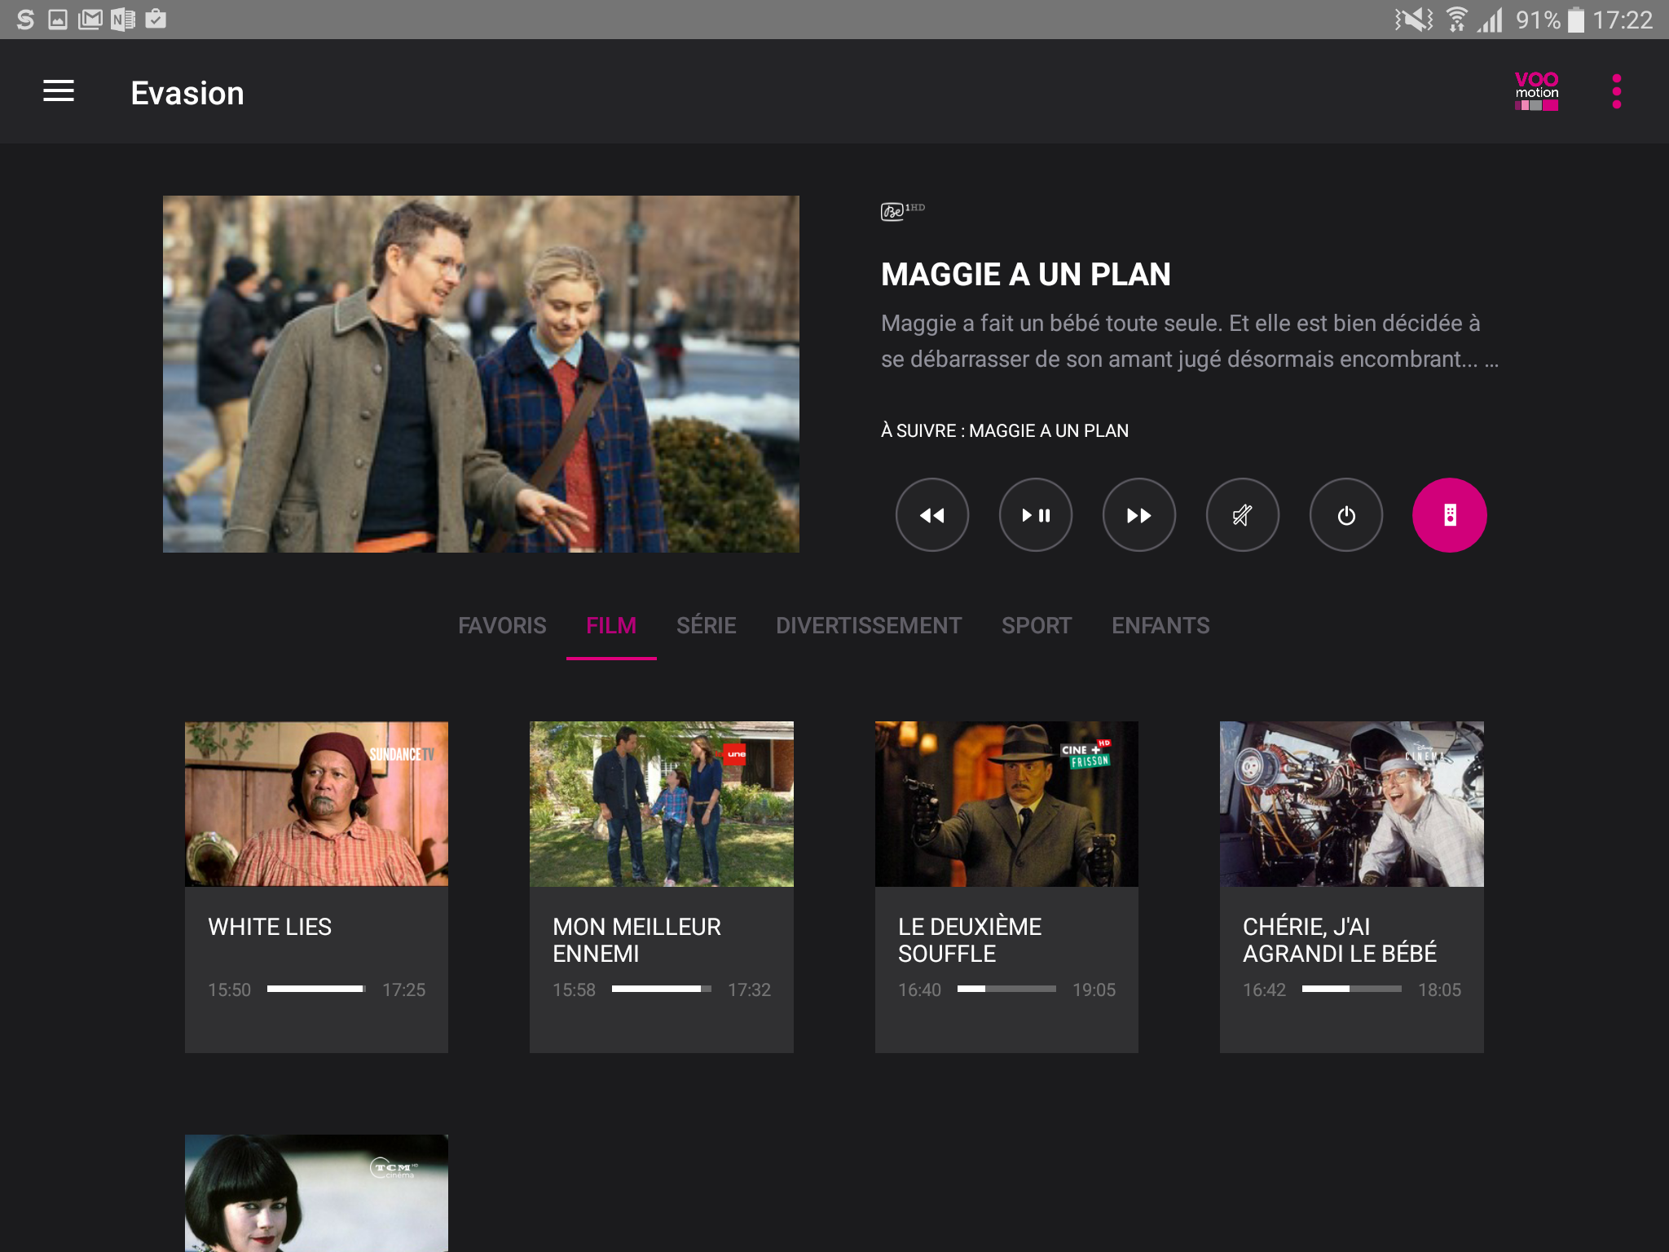Select Mon Meilleur Ennemi movie card

[661, 885]
